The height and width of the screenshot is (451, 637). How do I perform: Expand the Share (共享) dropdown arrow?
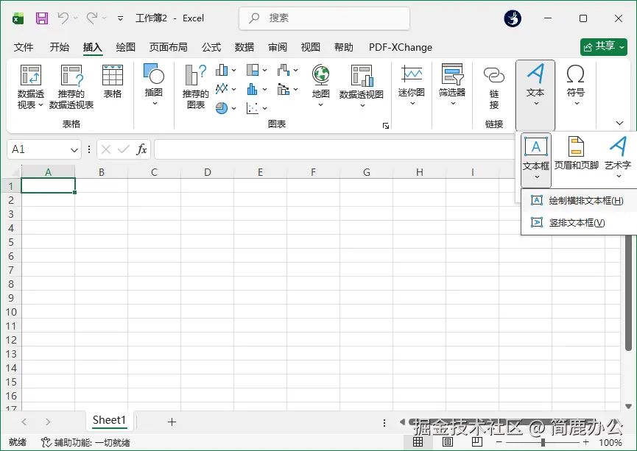(622, 47)
